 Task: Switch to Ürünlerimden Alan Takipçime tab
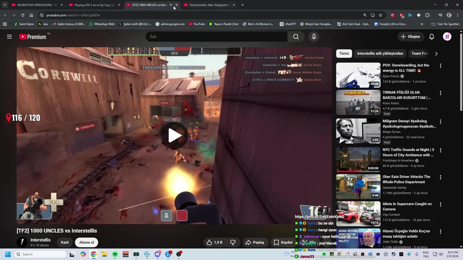209,5
